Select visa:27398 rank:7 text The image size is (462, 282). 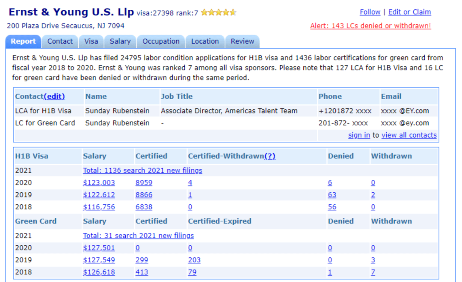coord(167,13)
